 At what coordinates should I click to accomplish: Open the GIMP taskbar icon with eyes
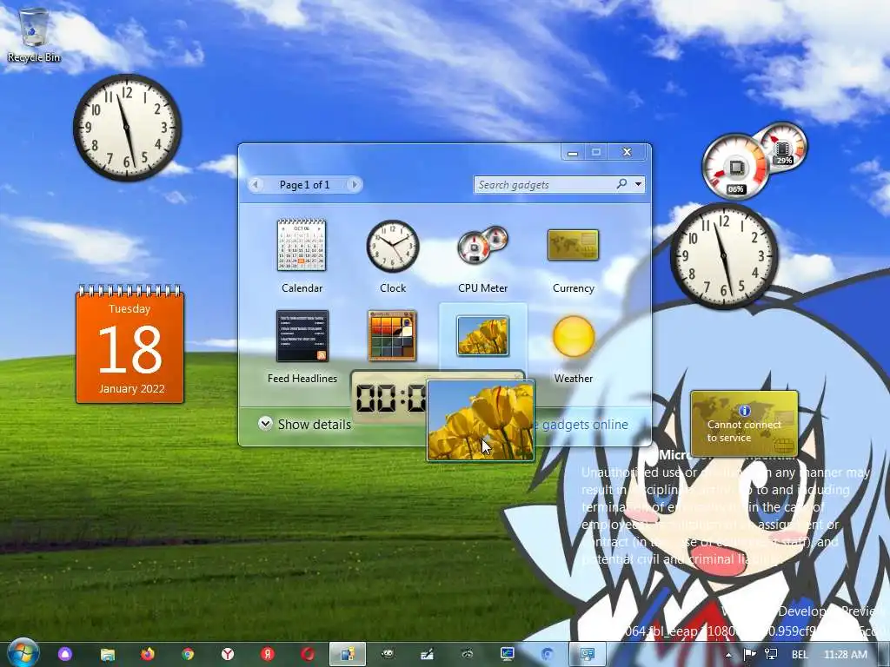[388, 654]
